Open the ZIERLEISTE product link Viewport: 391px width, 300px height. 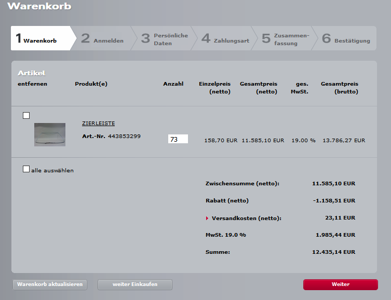98,124
